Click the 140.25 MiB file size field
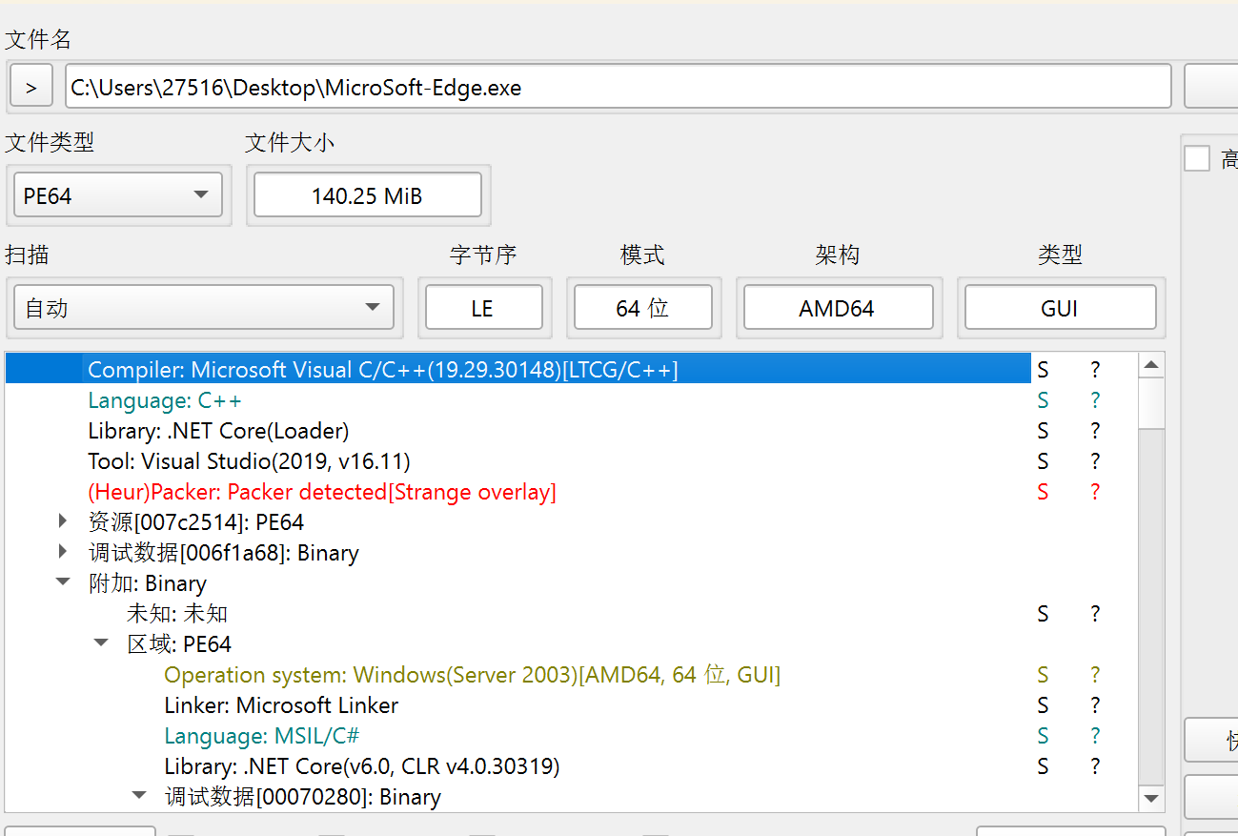The width and height of the screenshot is (1238, 836). (368, 195)
